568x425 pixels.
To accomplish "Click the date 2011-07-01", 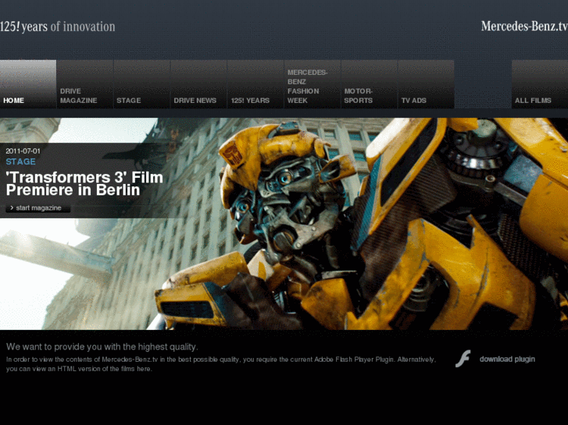I will [23, 151].
